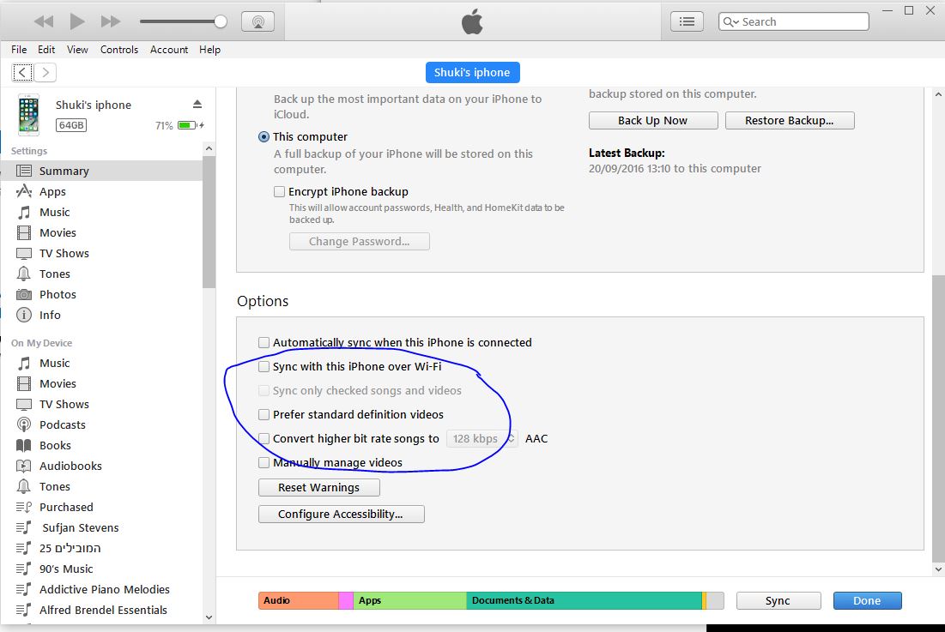
Task: Check Sync only checked songs and videos
Action: pos(264,391)
